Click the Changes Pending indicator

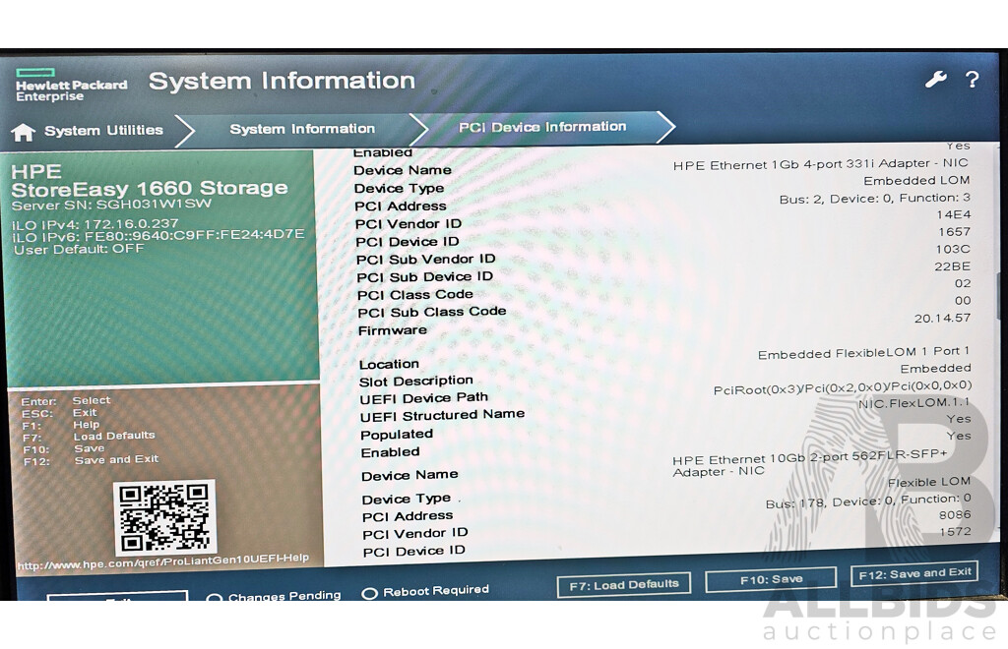point(274,596)
